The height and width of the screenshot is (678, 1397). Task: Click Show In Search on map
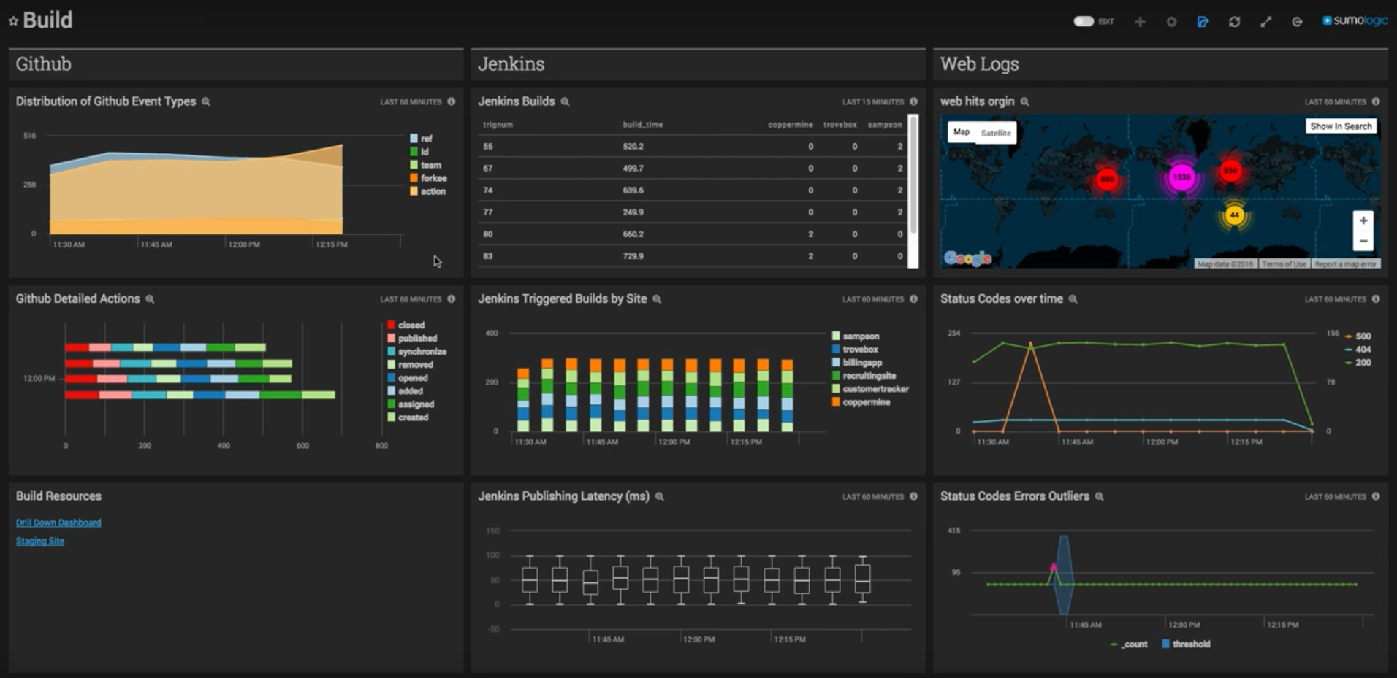pyautogui.click(x=1341, y=126)
